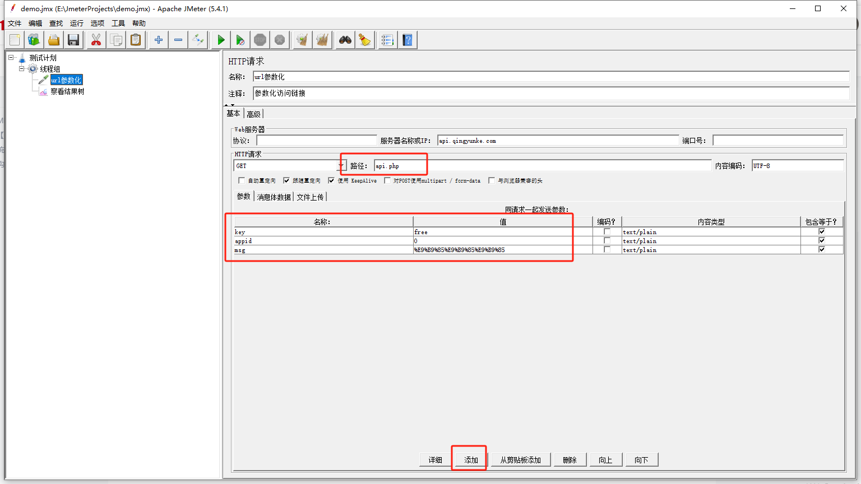The height and width of the screenshot is (484, 861).
Task: Open the GET method dropdown
Action: click(341, 166)
